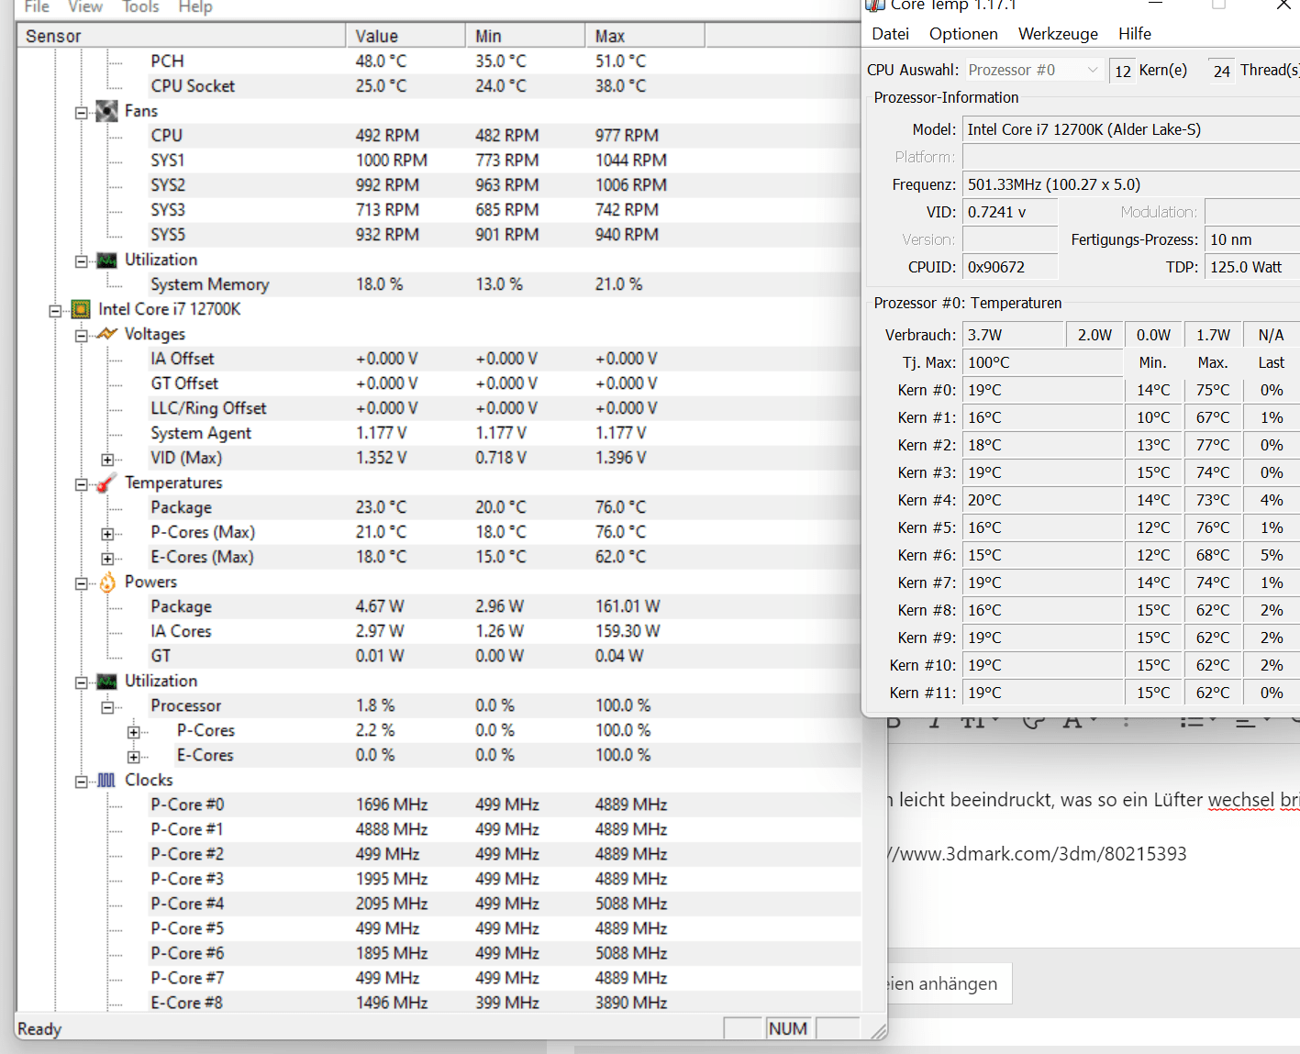Collapse the Voltages section
The height and width of the screenshot is (1054, 1300).
tap(82, 336)
